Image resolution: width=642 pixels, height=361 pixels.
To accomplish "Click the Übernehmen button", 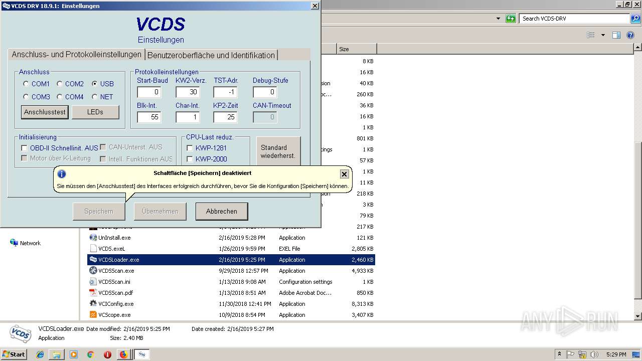I will [x=160, y=211].
